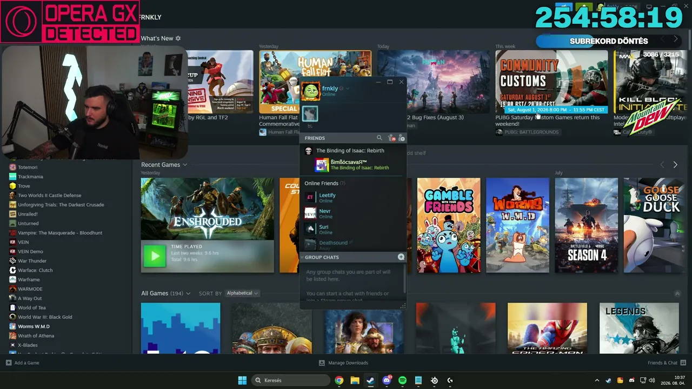
Task: Open volume control in system tray
Action: point(651,380)
